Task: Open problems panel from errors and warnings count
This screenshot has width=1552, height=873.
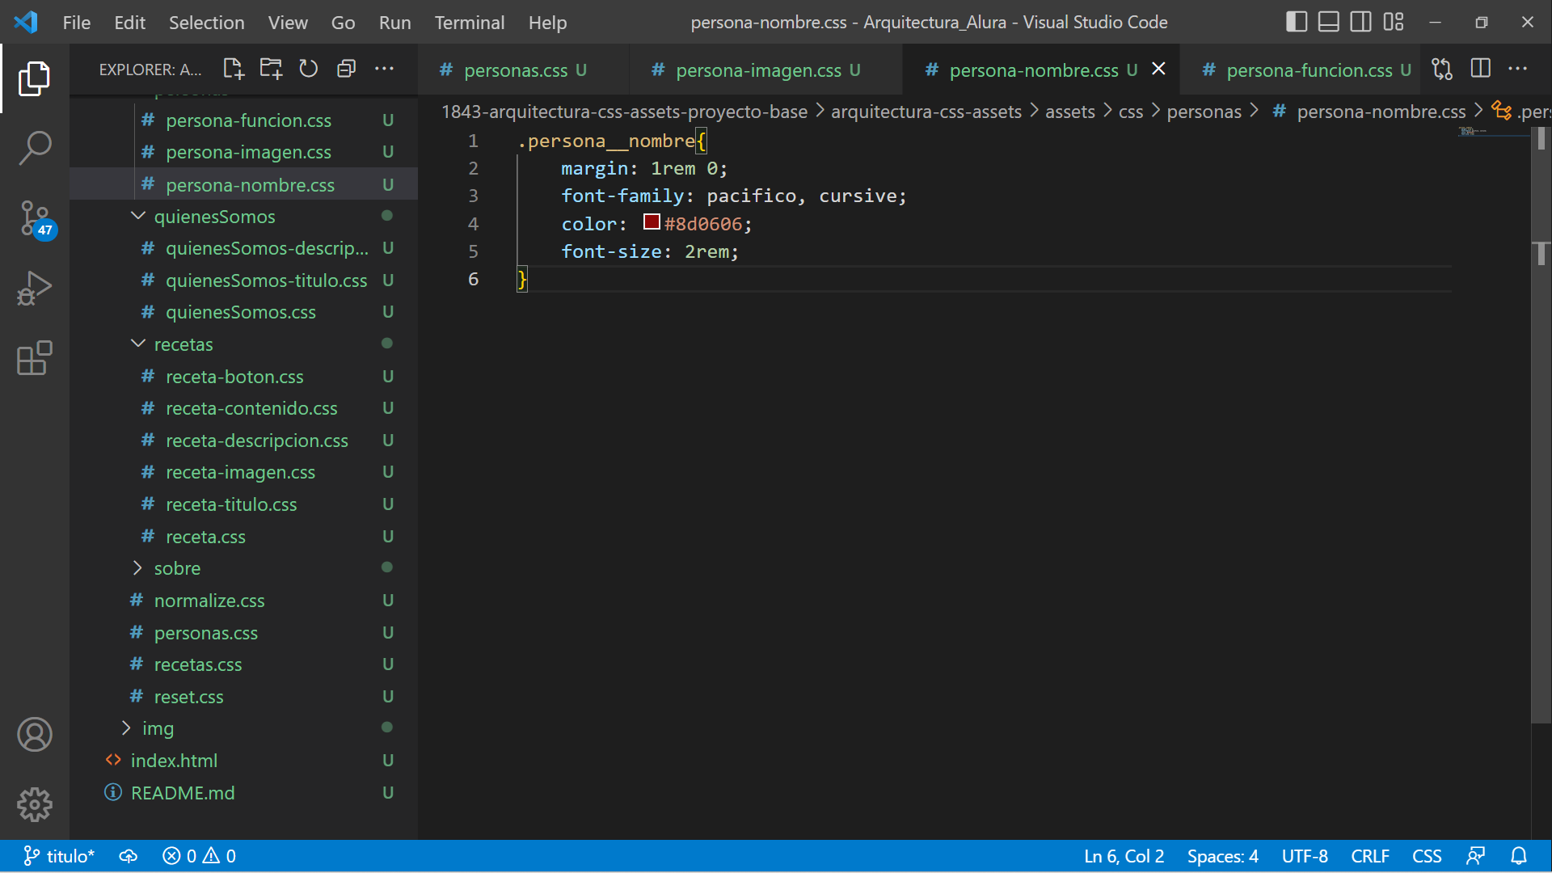Action: (199, 856)
